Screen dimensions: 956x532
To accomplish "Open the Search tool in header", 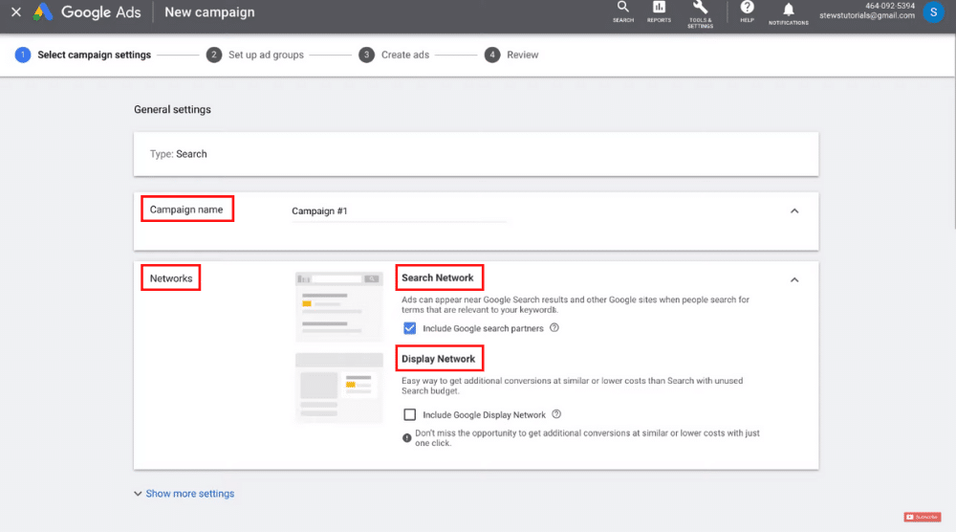I will coord(622,11).
